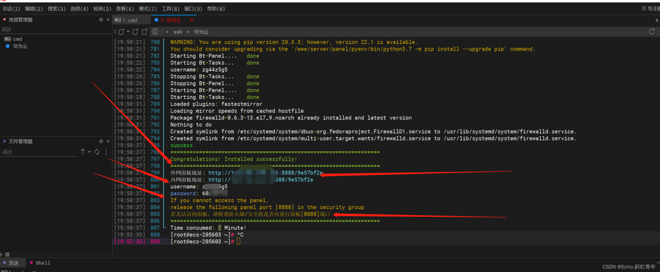The height and width of the screenshot is (272, 660).
Task: Switch to the 1.cmd tab
Action: (x=129, y=20)
